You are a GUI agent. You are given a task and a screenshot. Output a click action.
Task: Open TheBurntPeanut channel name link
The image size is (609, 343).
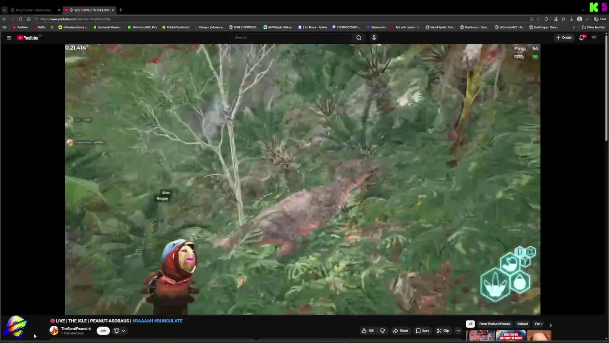pos(74,329)
